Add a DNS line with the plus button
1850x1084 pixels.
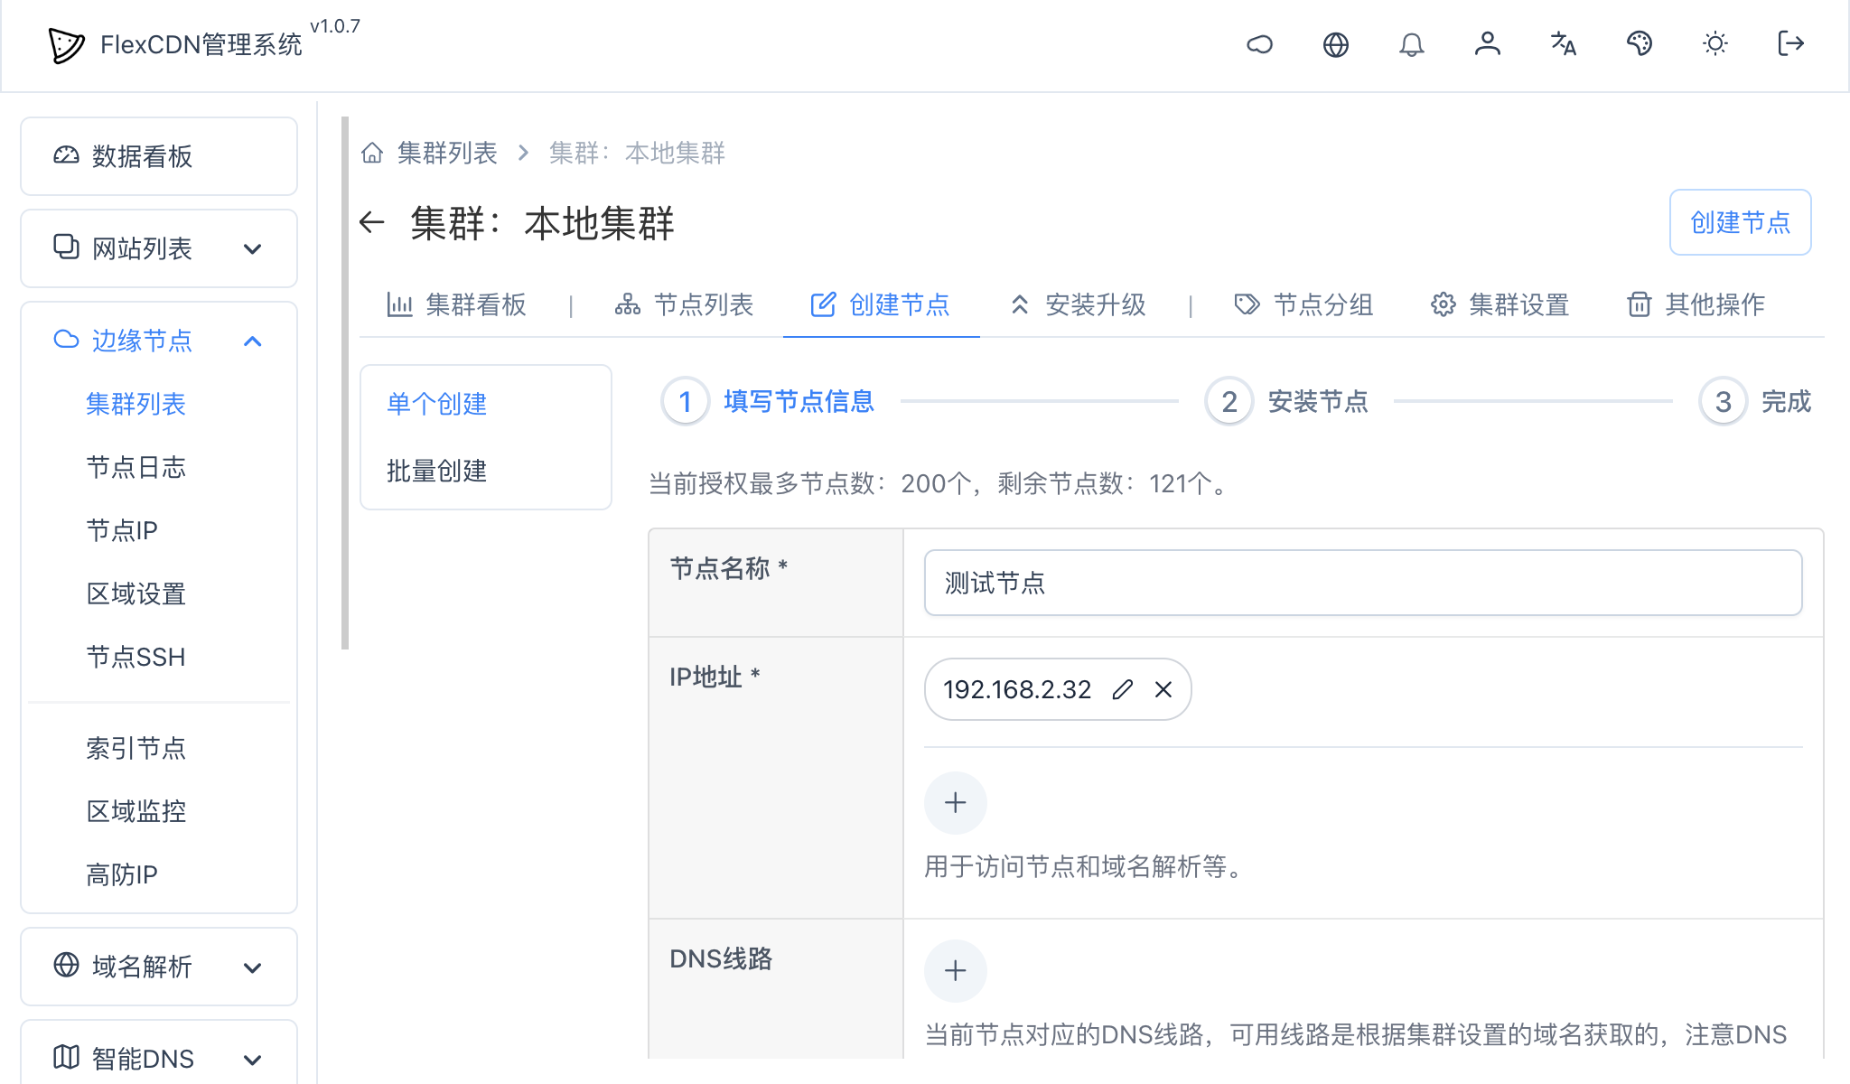tap(956, 970)
